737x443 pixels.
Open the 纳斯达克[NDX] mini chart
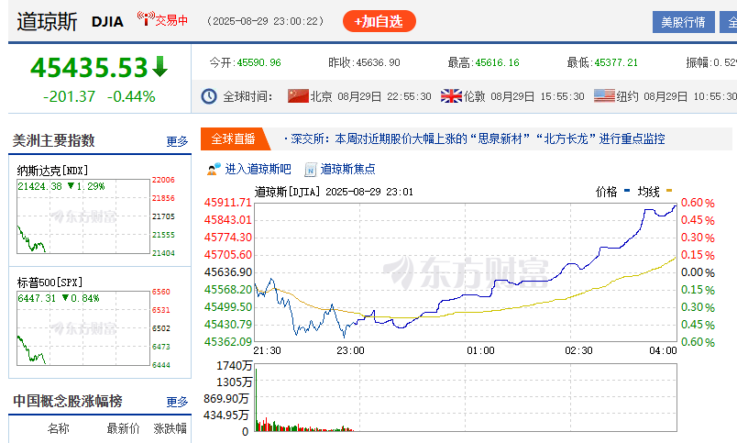[x=83, y=216]
